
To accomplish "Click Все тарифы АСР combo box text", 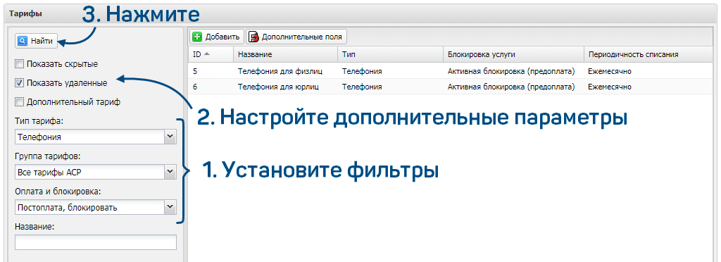I will pos(49,173).
